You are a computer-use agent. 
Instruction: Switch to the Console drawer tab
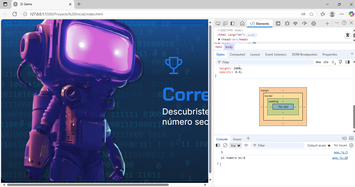tap(222, 139)
